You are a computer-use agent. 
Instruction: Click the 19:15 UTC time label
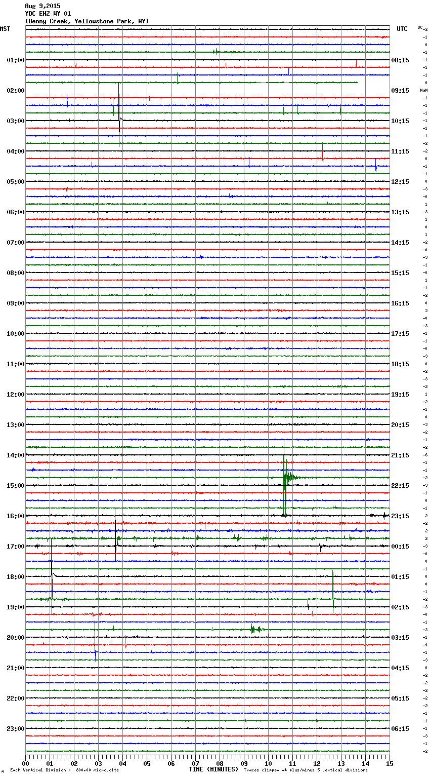click(400, 395)
